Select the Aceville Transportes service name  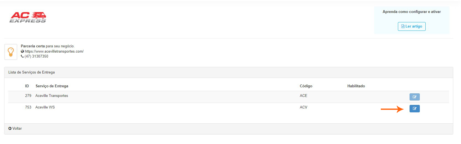coord(52,96)
